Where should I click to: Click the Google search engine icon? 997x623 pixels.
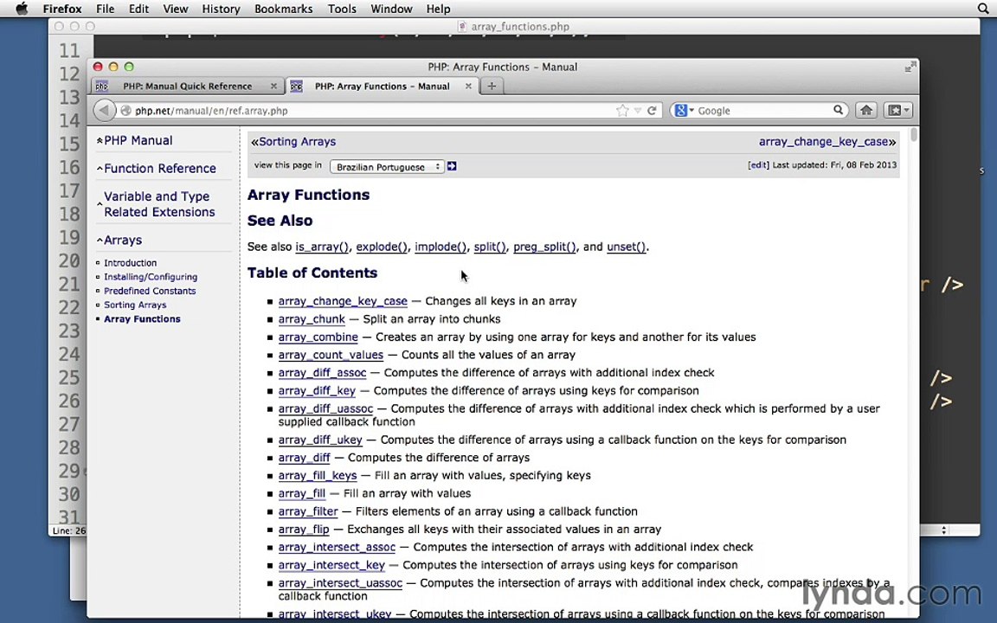(681, 110)
